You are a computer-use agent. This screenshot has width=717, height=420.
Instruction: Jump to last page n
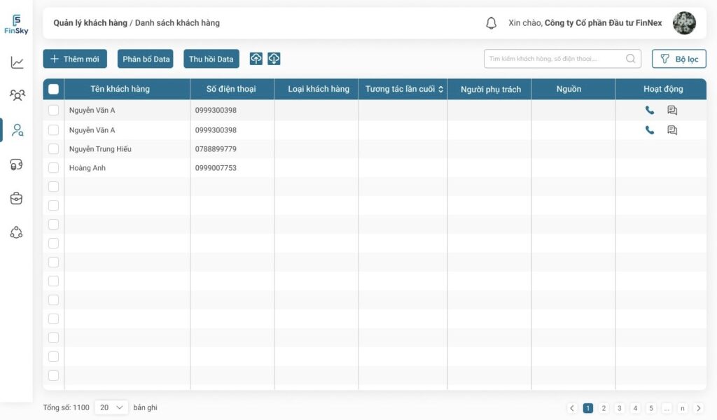click(x=682, y=408)
